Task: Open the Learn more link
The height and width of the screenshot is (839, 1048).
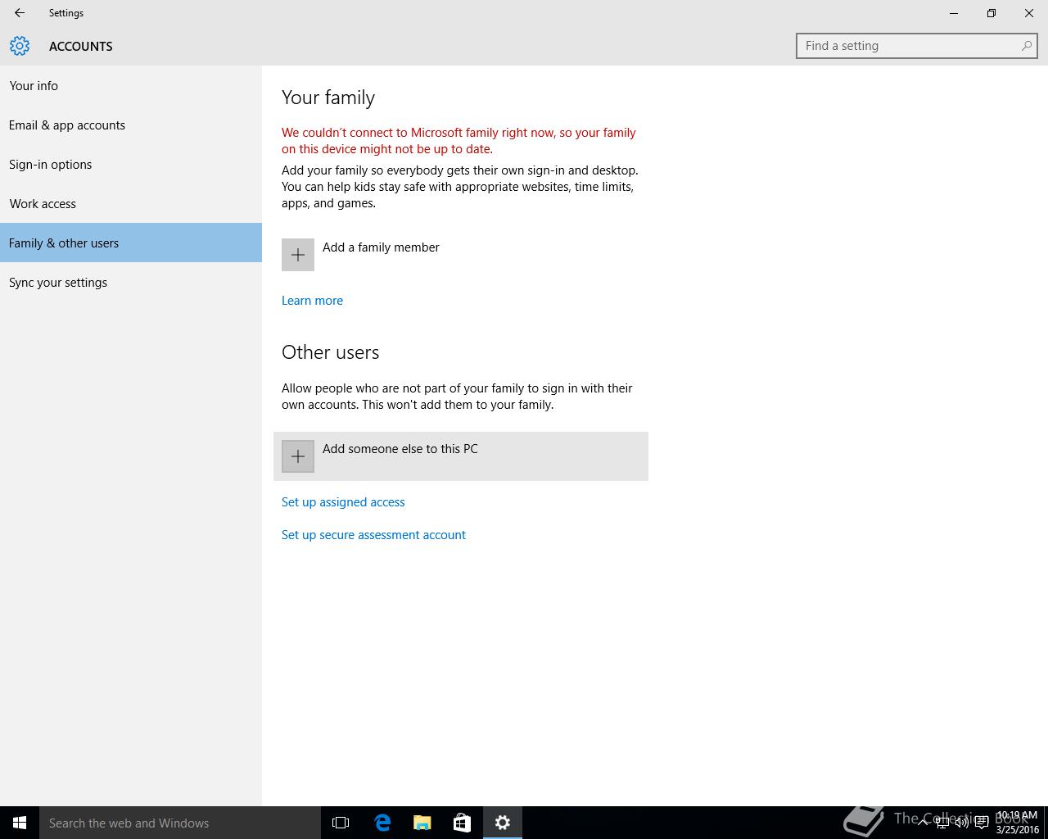Action: click(312, 301)
